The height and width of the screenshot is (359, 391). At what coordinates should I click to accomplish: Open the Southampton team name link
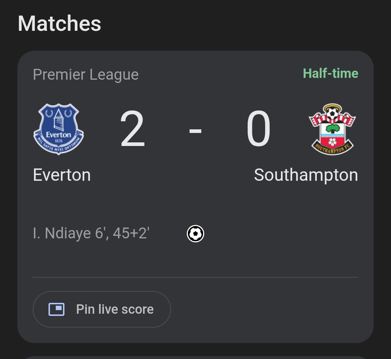coord(306,175)
